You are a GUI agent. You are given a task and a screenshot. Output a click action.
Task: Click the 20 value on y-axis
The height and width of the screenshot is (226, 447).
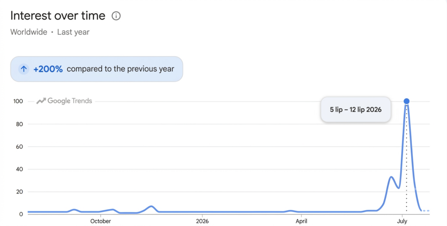coord(19,192)
